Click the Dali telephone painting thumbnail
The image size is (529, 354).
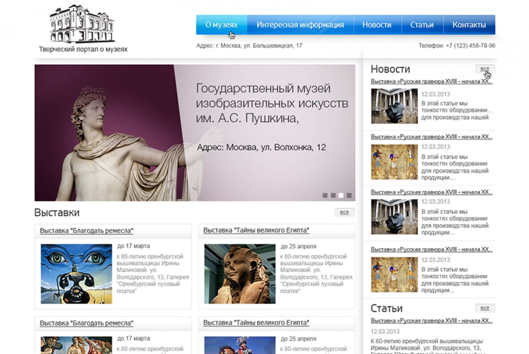[76, 274]
